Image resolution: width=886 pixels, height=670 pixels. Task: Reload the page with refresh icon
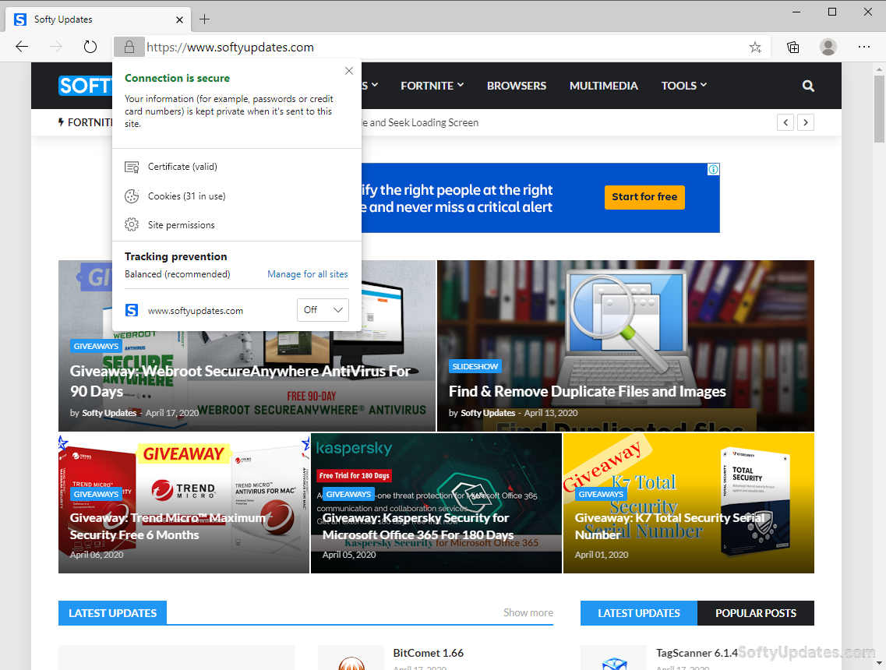tap(90, 47)
